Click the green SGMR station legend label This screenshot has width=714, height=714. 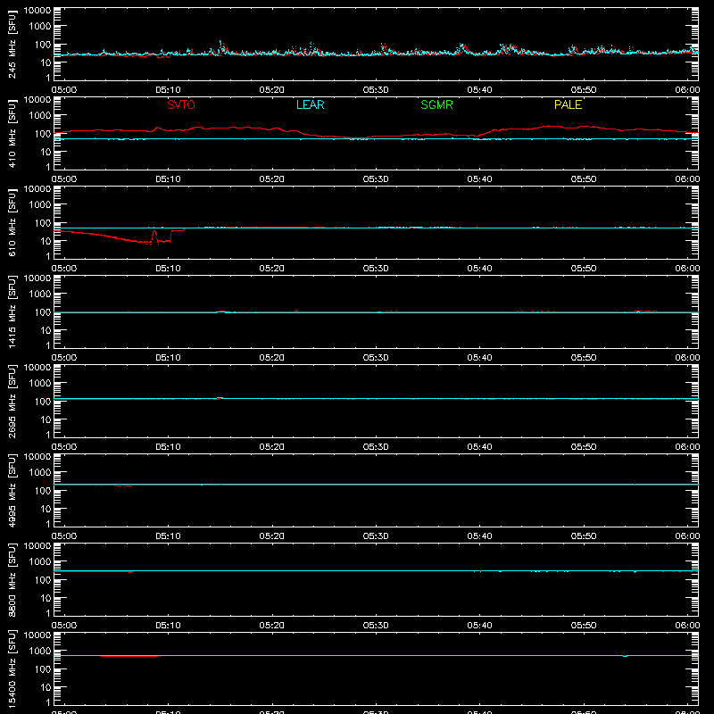(436, 104)
